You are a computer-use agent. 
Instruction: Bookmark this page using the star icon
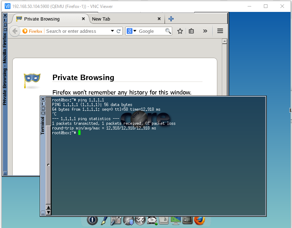point(180,31)
